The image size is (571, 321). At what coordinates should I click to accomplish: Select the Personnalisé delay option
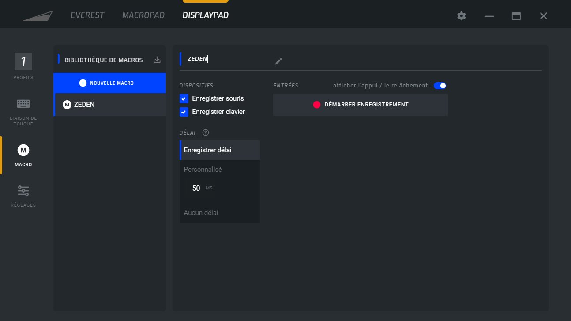coord(203,170)
